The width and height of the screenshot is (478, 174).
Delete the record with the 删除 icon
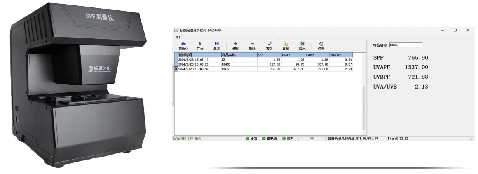(252, 46)
